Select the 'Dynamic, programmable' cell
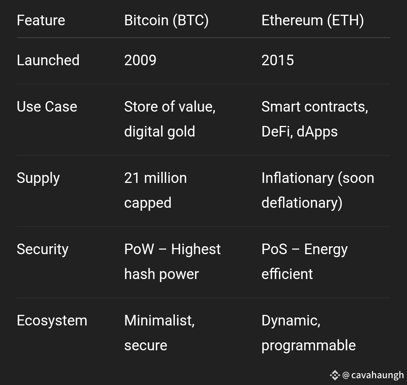Viewport: 407px width, 385px height. tap(309, 333)
